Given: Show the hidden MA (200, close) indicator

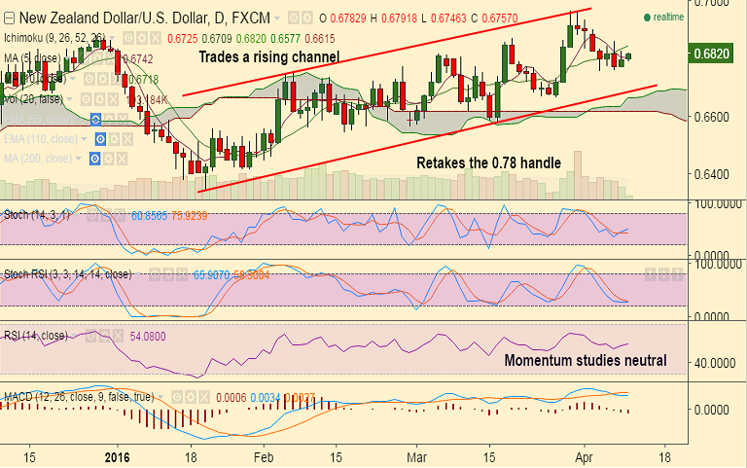Looking at the screenshot, I should pyautogui.click(x=94, y=159).
